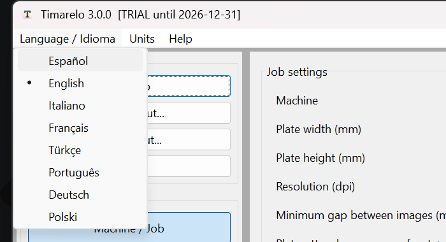The width and height of the screenshot is (446, 242).
Task: Click the focused button behind the English entry
Action: tap(189, 86)
